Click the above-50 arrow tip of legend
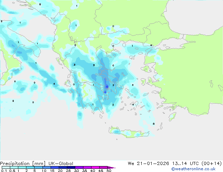This screenshot has width=223, height=172. [x=111, y=167]
